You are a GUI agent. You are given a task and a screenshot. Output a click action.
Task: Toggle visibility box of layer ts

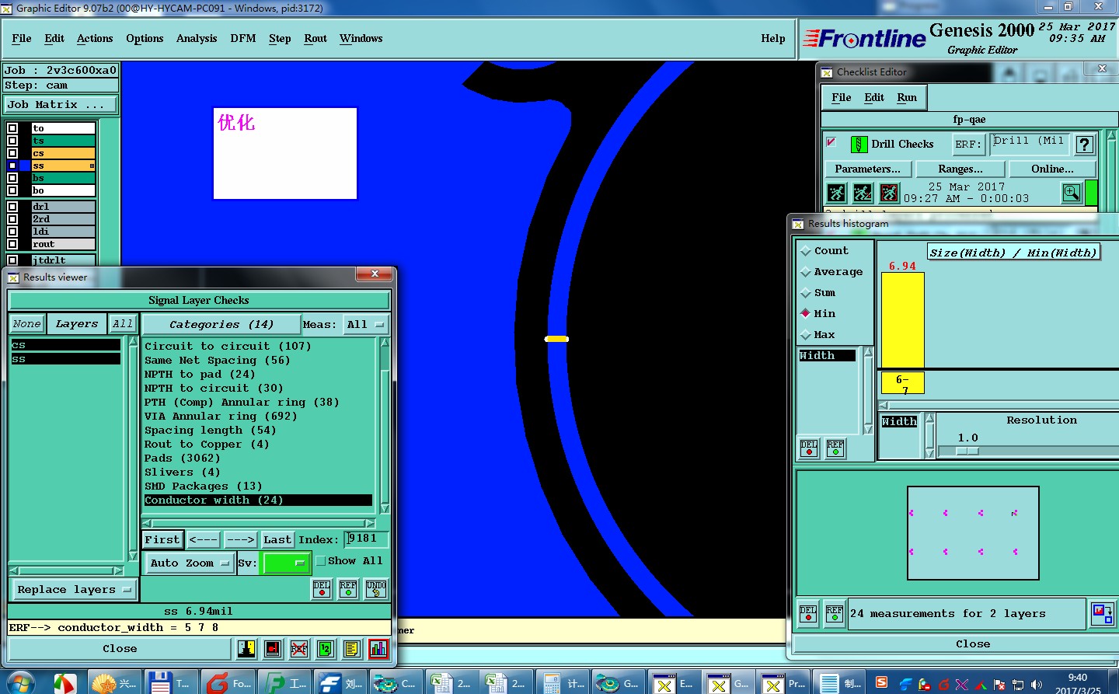(x=12, y=141)
